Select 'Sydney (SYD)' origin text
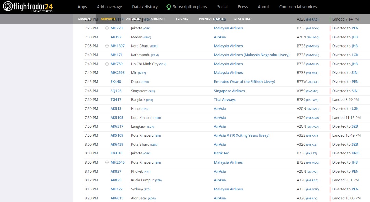Screen dimensions: 370x202 tap(141, 189)
